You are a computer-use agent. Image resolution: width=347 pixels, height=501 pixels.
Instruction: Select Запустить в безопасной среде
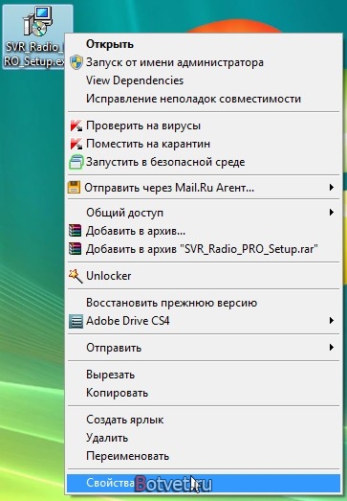204,162
